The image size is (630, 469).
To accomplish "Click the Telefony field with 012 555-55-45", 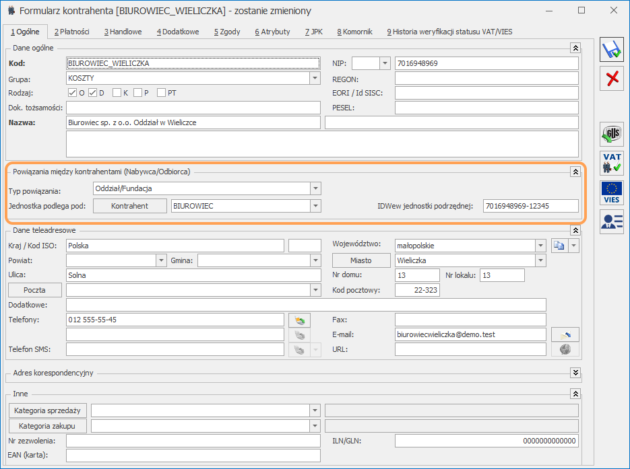I will coord(175,320).
